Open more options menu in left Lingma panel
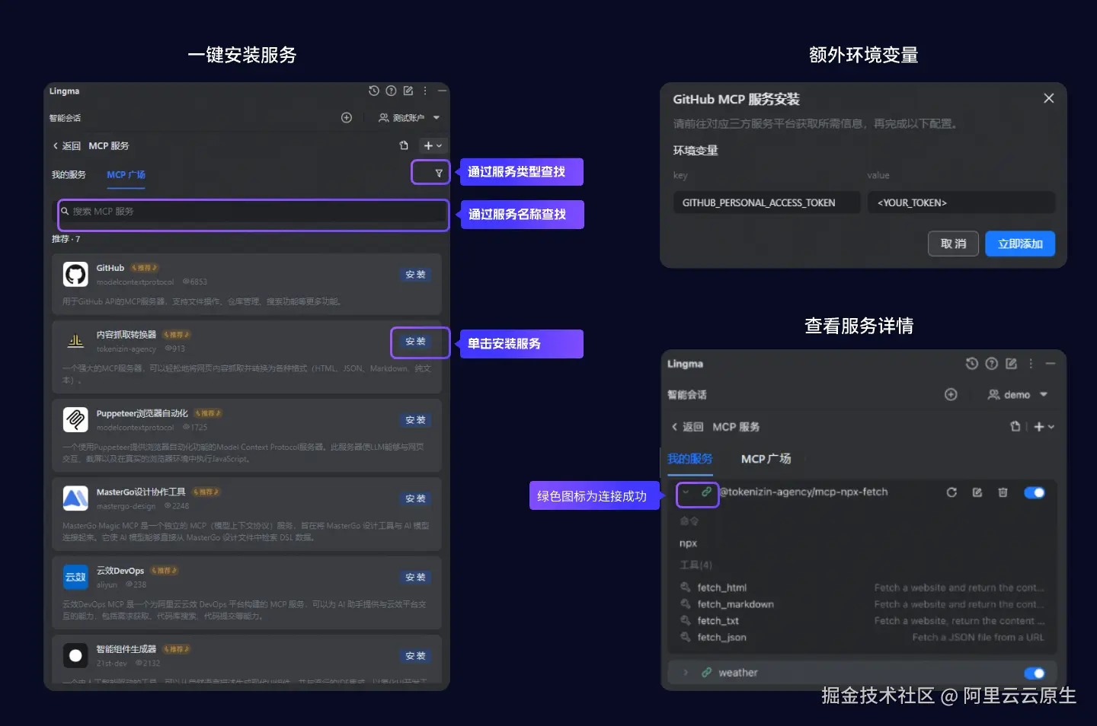Screen dimensions: 1097x726 pyautogui.click(x=425, y=91)
